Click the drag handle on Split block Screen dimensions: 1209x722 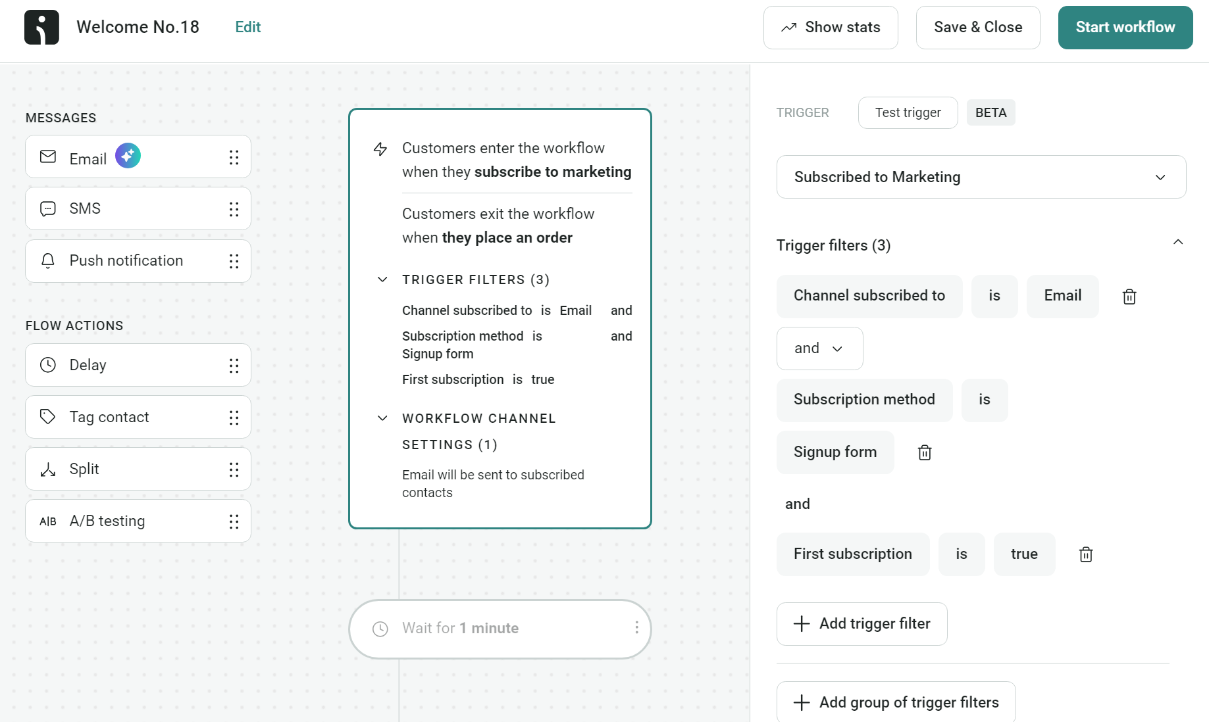(x=234, y=469)
